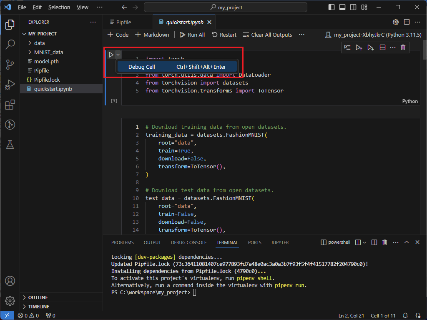Open cell toolbar more actions ellipsis
Image resolution: width=427 pixels, height=320 pixels.
[393, 47]
